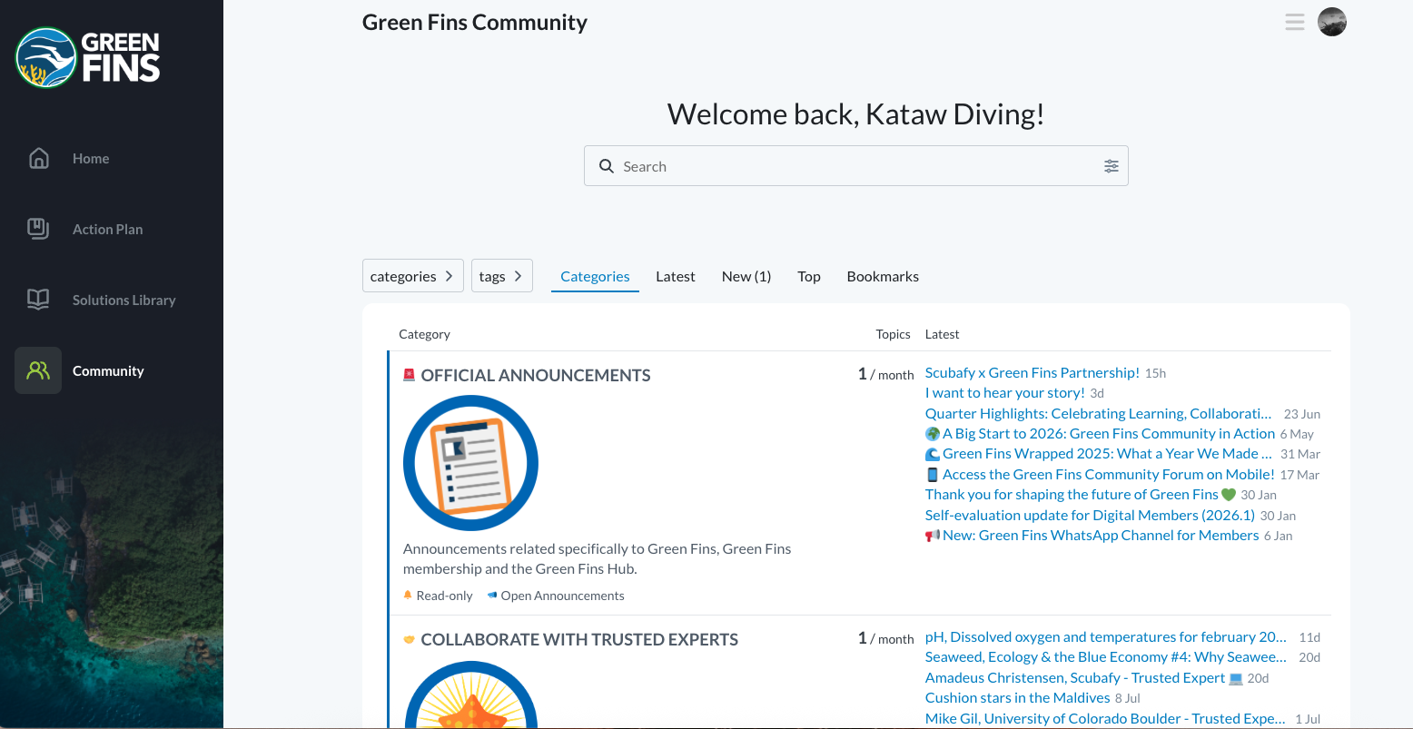Viewport: 1413px width, 729px height.
Task: Click the '15h' timestamp for Scubafy topic
Action: 1155,373
